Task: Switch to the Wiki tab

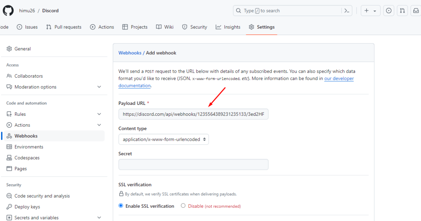Action: [165, 27]
